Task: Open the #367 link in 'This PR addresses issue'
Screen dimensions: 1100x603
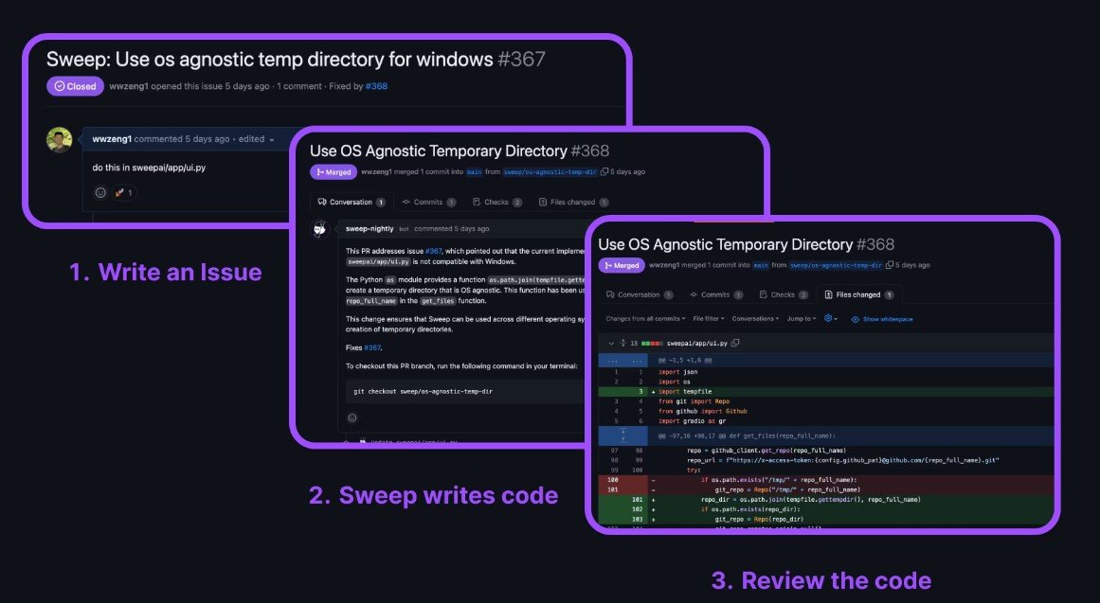Action: click(x=434, y=251)
